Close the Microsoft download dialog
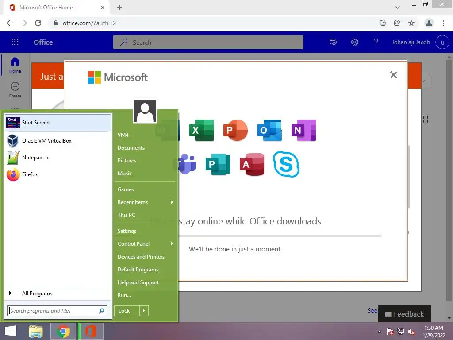453x340 pixels. pos(393,75)
